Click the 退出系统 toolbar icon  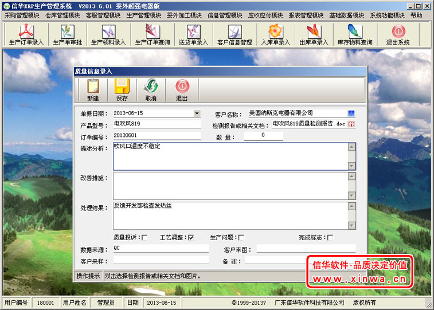pyautogui.click(x=398, y=34)
